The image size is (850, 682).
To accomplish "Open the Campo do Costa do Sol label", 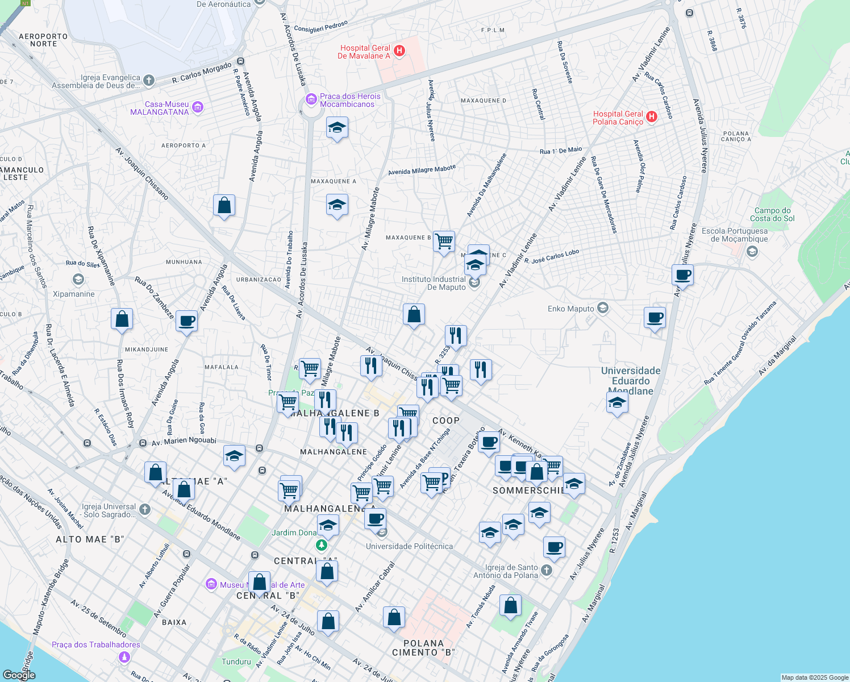I will (772, 214).
